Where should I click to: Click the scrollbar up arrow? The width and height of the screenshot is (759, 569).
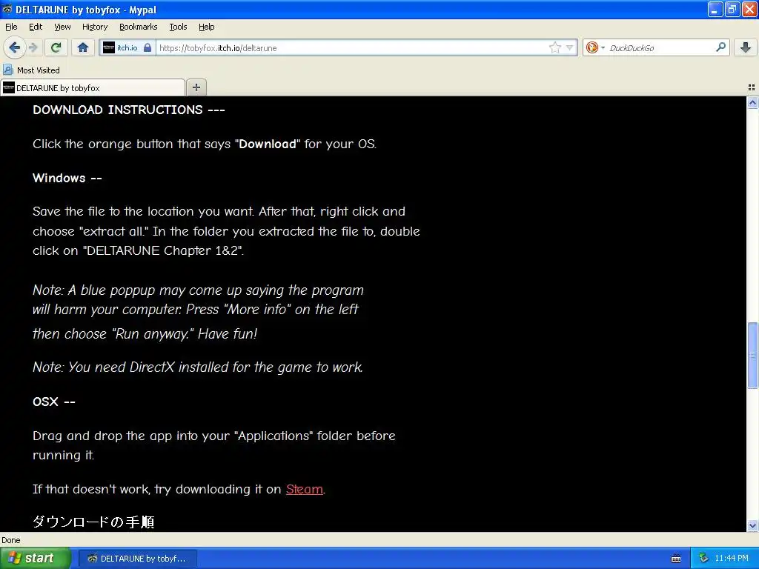(x=752, y=102)
